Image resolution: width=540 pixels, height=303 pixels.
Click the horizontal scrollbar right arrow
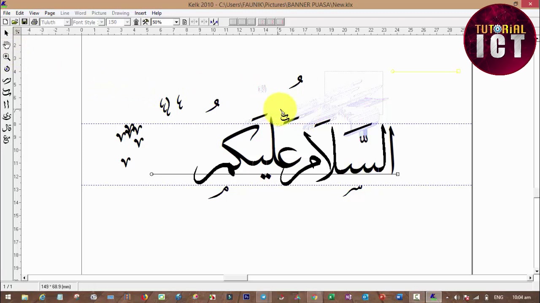530,278
